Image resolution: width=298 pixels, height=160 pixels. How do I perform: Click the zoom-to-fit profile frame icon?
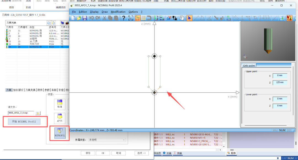[131, 18]
